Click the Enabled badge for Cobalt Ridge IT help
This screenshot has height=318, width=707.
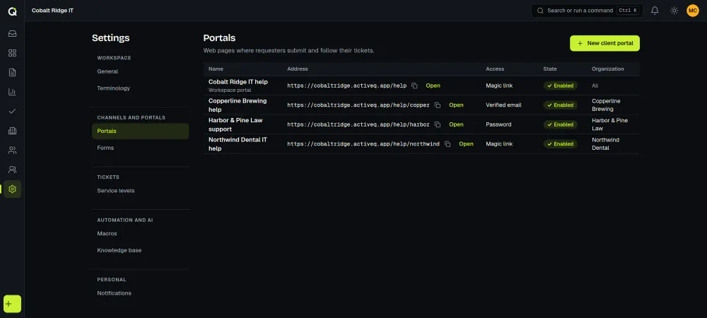pos(560,86)
